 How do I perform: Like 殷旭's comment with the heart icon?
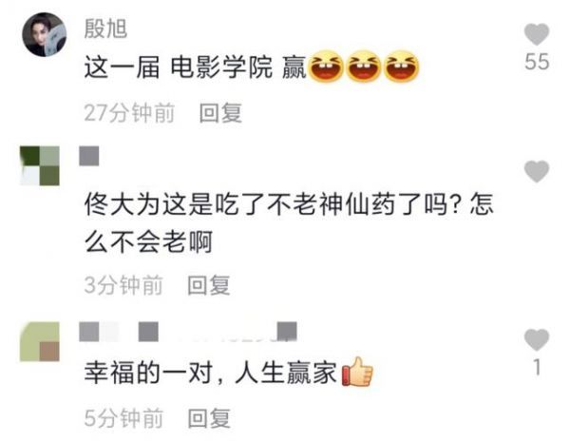click(x=537, y=34)
